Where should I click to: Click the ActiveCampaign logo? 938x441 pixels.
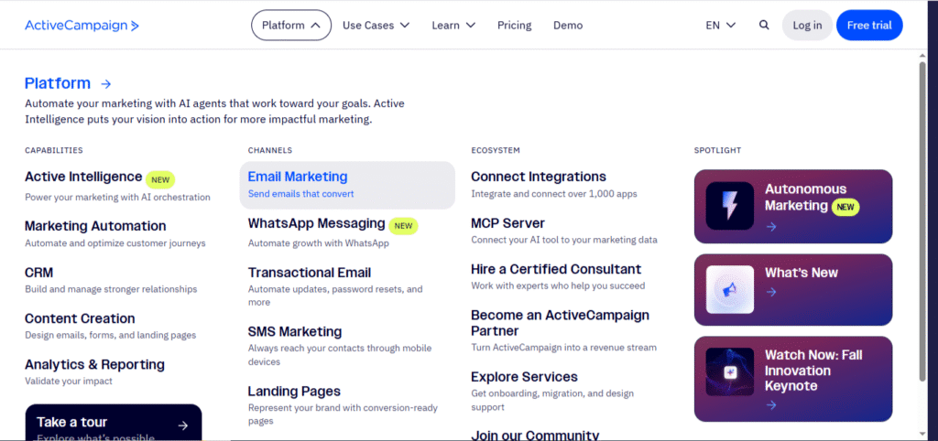(x=82, y=25)
